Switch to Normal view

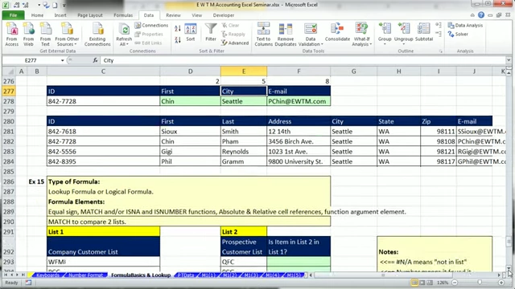click(414, 283)
